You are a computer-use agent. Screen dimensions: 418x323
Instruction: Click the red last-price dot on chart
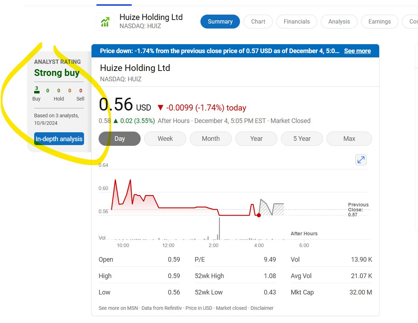click(x=258, y=215)
